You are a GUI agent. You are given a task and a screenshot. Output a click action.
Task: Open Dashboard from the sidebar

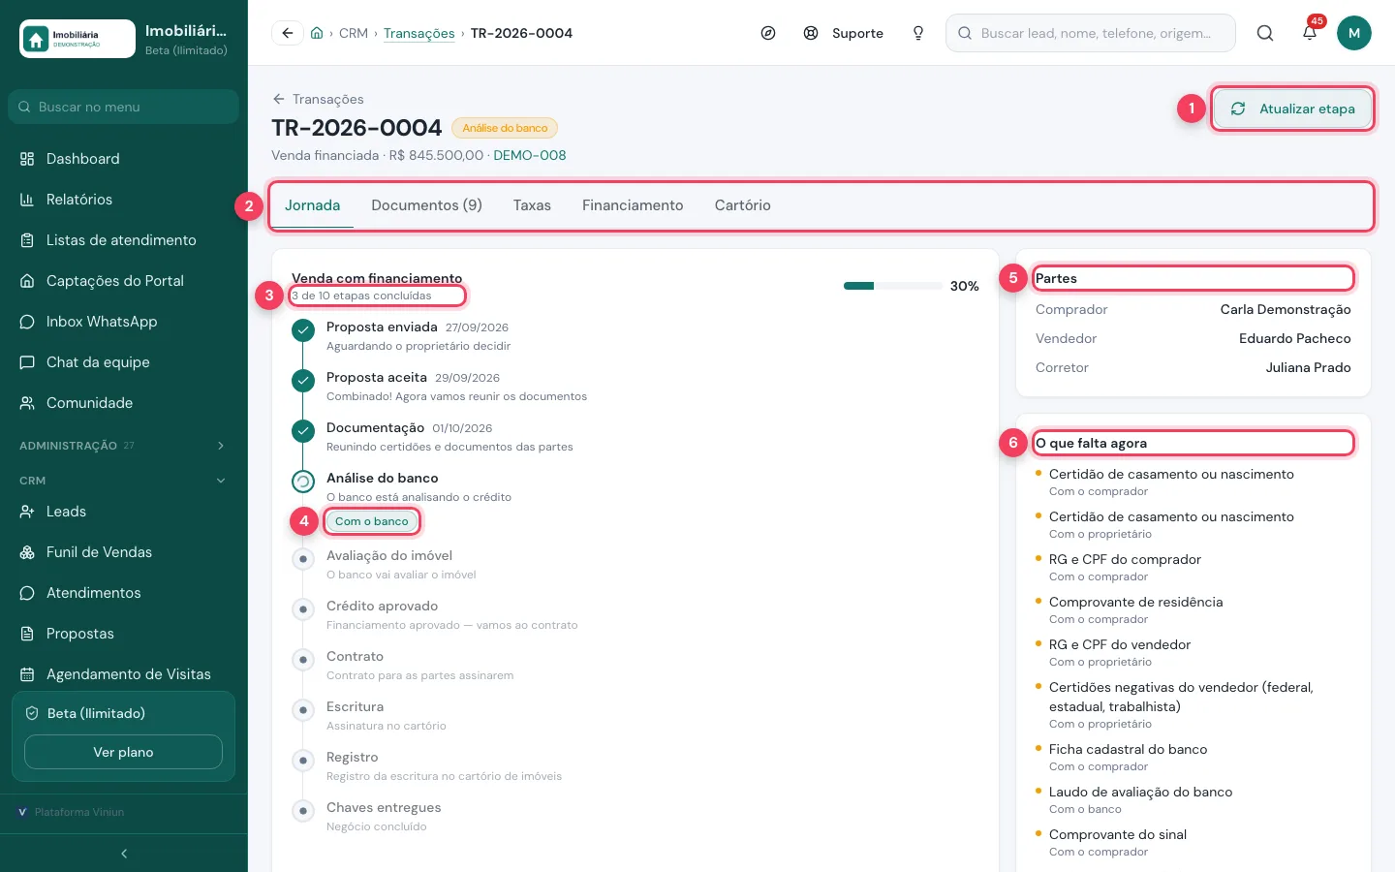[x=123, y=159]
